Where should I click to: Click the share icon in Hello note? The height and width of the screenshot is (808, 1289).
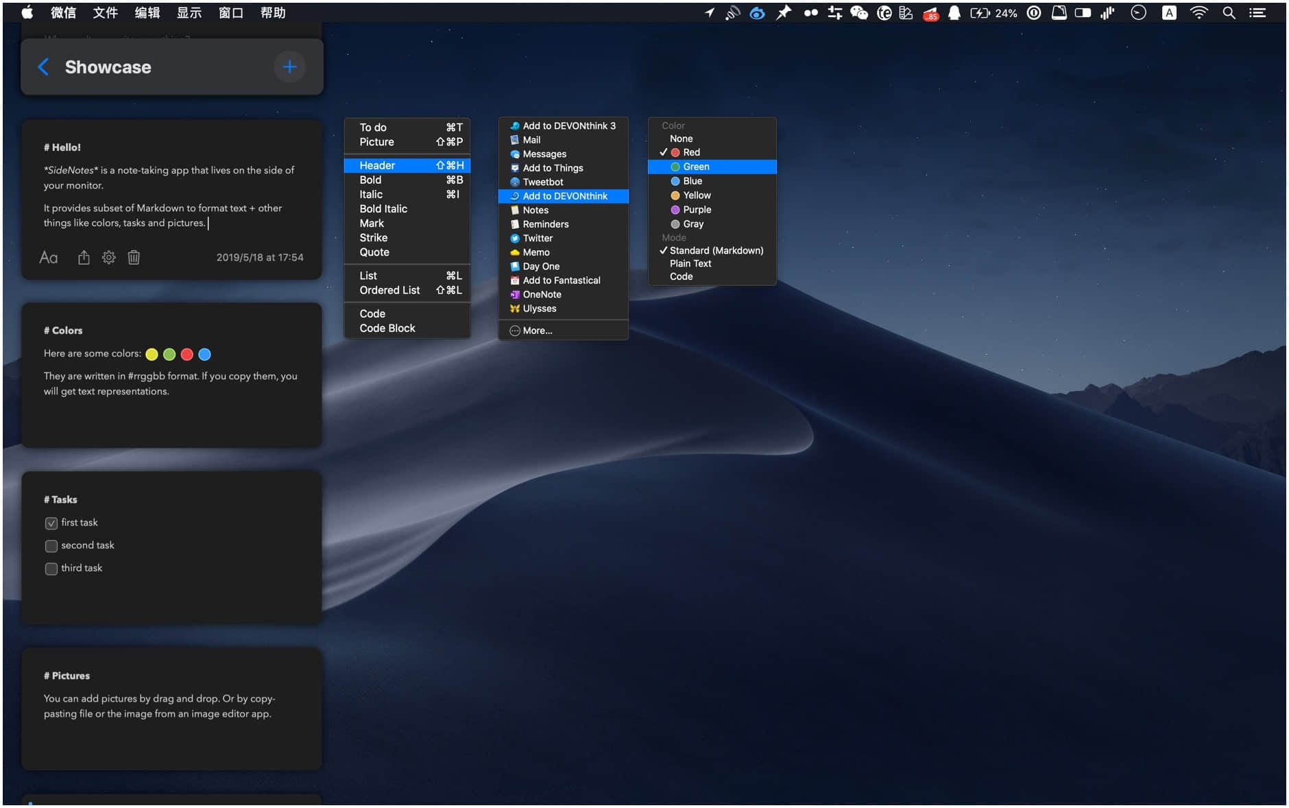click(x=84, y=257)
